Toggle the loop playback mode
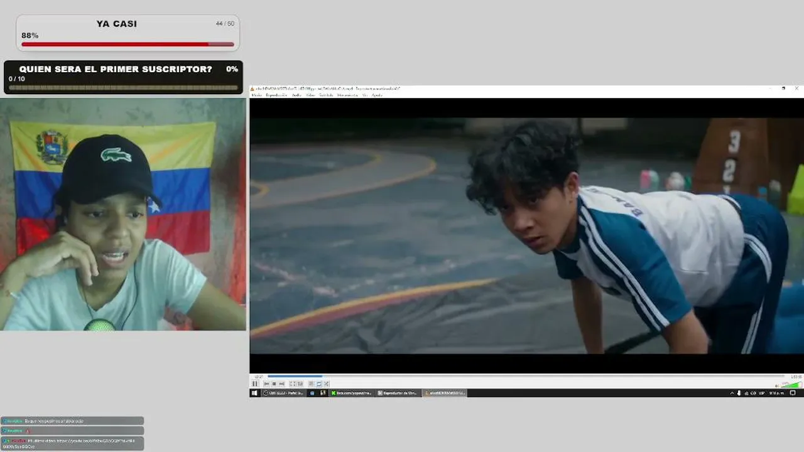Screen dimensions: 804x452 tap(318, 384)
